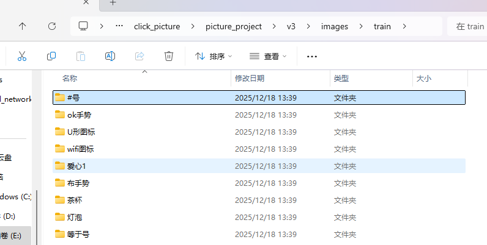Sort by the 名称 column header

point(70,79)
